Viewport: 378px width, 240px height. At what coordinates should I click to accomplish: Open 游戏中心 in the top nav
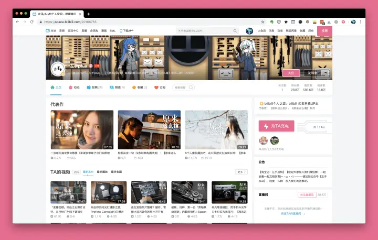coord(73,31)
